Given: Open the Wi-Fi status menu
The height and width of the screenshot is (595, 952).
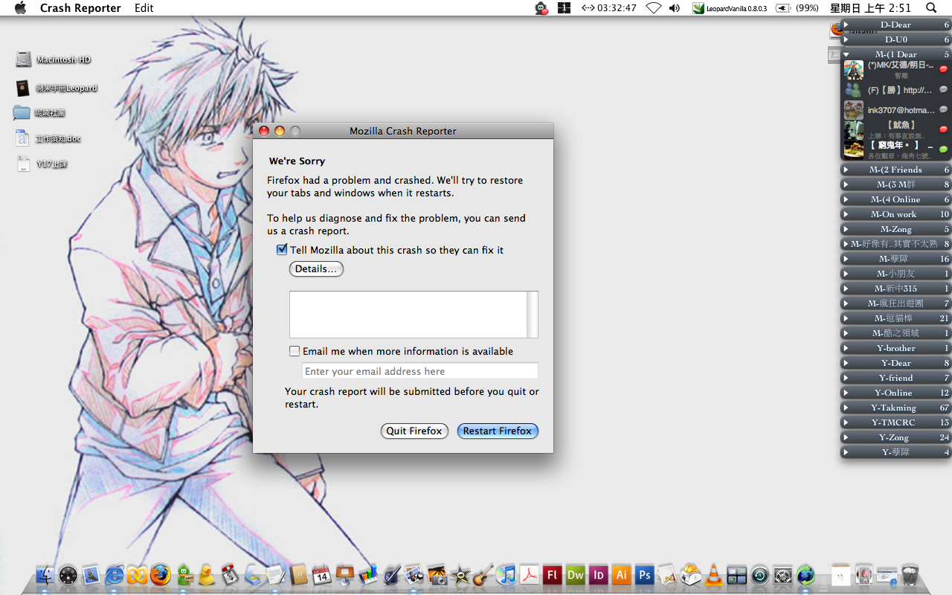Looking at the screenshot, I should [x=653, y=7].
